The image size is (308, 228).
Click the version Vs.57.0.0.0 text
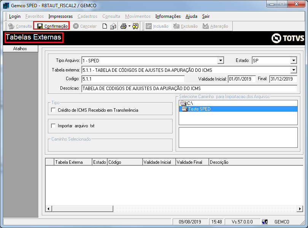point(242,222)
